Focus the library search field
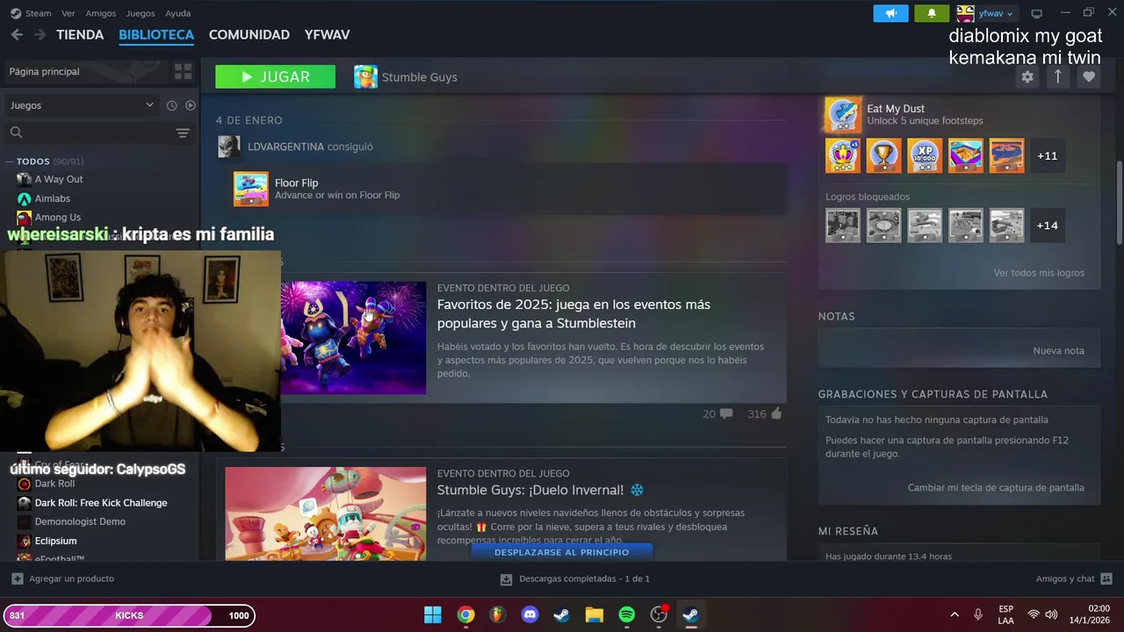The height and width of the screenshot is (632, 1124). coord(88,133)
